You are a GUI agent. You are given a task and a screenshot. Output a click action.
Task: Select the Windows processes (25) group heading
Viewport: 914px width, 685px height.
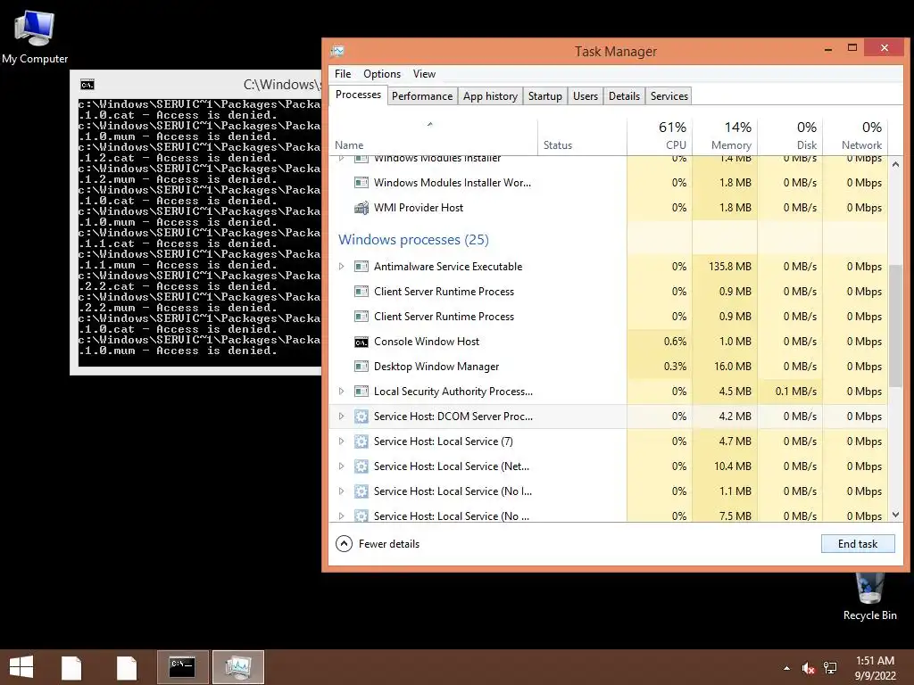click(x=413, y=239)
